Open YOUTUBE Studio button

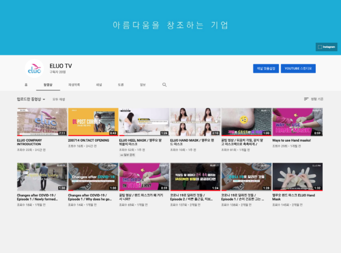(x=298, y=69)
